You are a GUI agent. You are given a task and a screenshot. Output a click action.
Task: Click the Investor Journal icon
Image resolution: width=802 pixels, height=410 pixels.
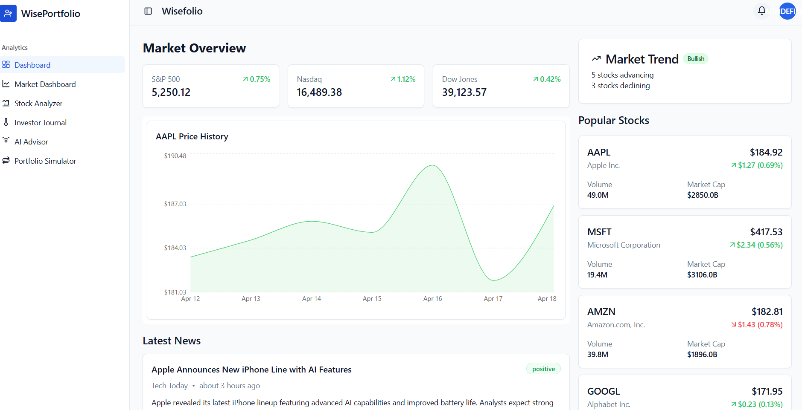pos(6,122)
